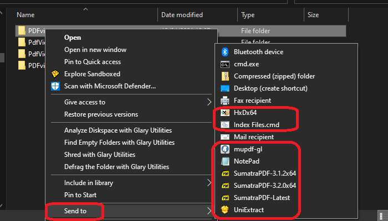388x221 pixels.
Task: Click the Bluetooth device icon
Action: (224, 52)
